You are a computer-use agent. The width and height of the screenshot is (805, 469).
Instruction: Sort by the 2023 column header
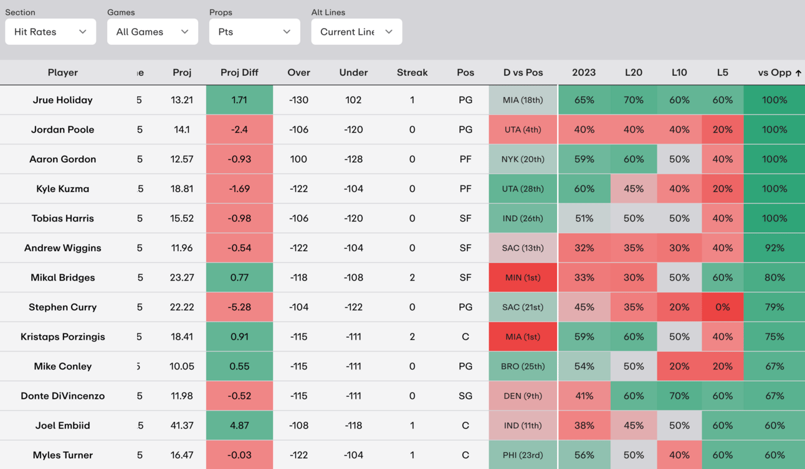pyautogui.click(x=584, y=72)
